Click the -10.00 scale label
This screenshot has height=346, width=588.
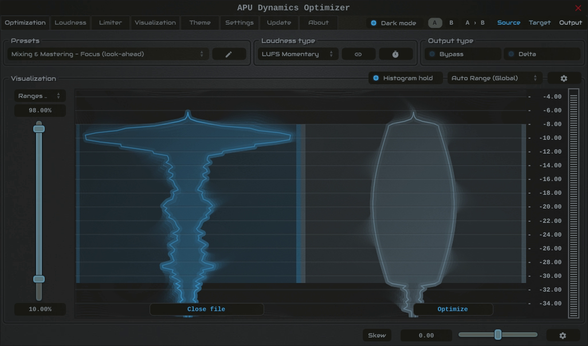[550, 138]
